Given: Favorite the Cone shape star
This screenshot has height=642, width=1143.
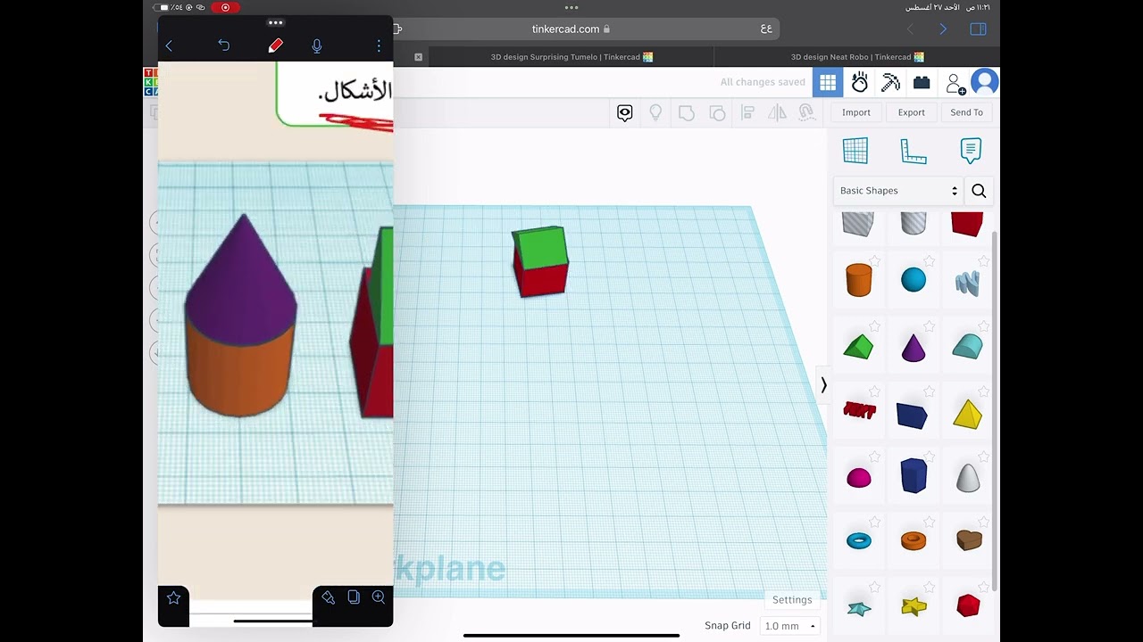Looking at the screenshot, I should point(929,326).
